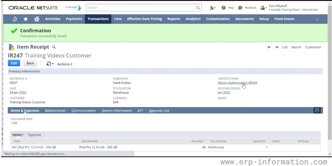Switch to EFT subtab
The image size is (332, 166).
(x=140, y=111)
